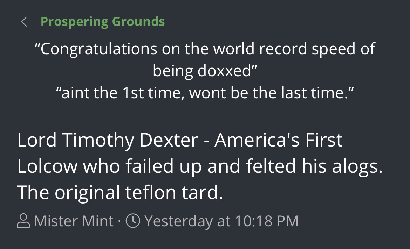Click the word 'alogs' in the title
This screenshot has height=249, width=410.
pyautogui.click(x=355, y=166)
